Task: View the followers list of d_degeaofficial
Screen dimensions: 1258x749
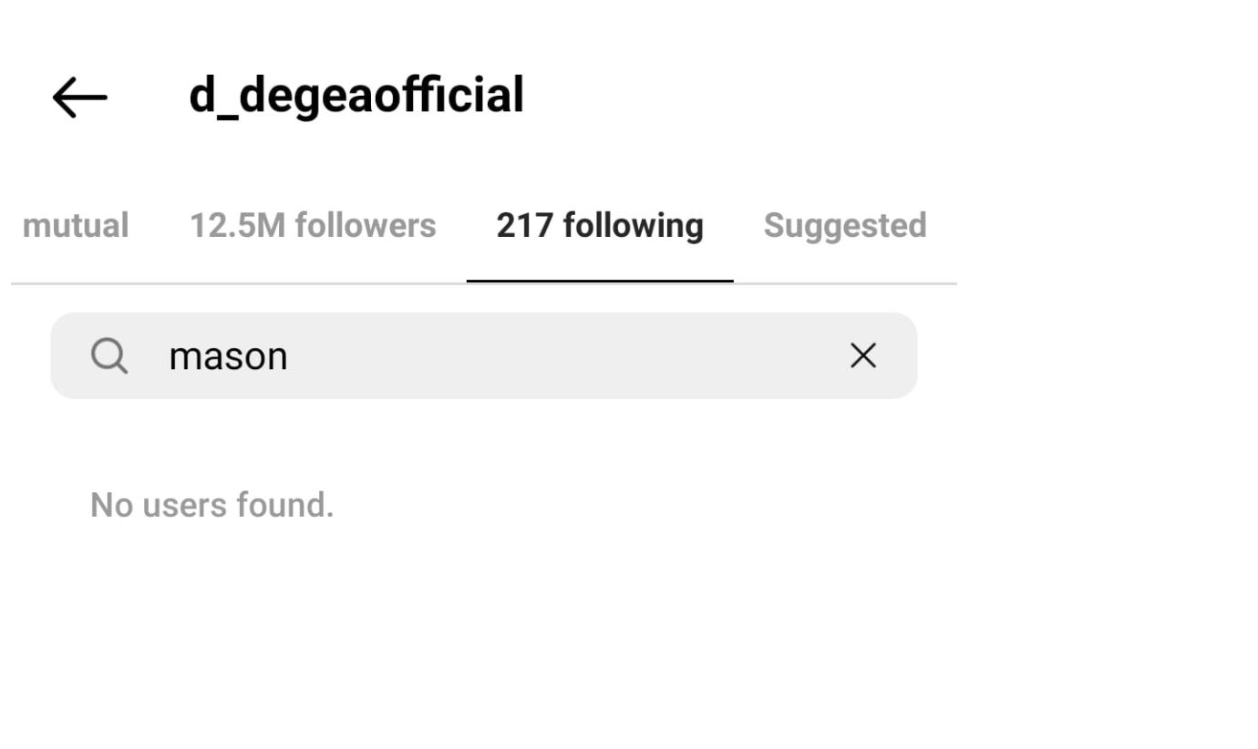Action: tap(313, 225)
